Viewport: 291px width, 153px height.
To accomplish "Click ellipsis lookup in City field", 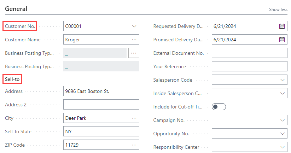I will coord(134,118).
